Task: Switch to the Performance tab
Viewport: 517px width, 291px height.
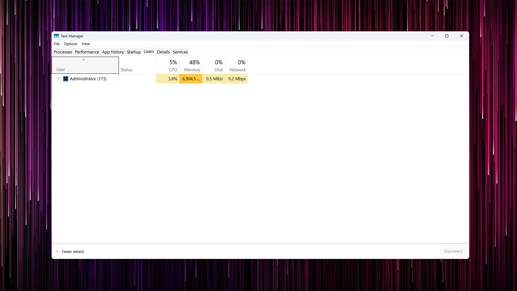Action: 87,52
